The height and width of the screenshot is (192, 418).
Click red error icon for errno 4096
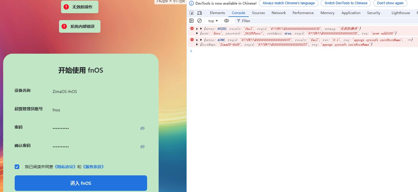tap(192, 40)
